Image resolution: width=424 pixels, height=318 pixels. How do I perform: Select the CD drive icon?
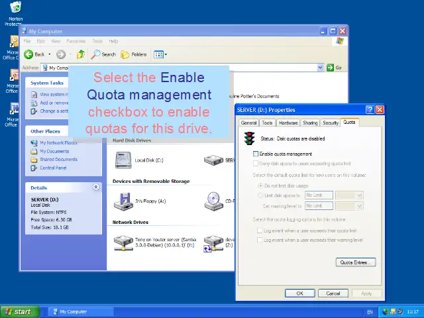(x=213, y=201)
